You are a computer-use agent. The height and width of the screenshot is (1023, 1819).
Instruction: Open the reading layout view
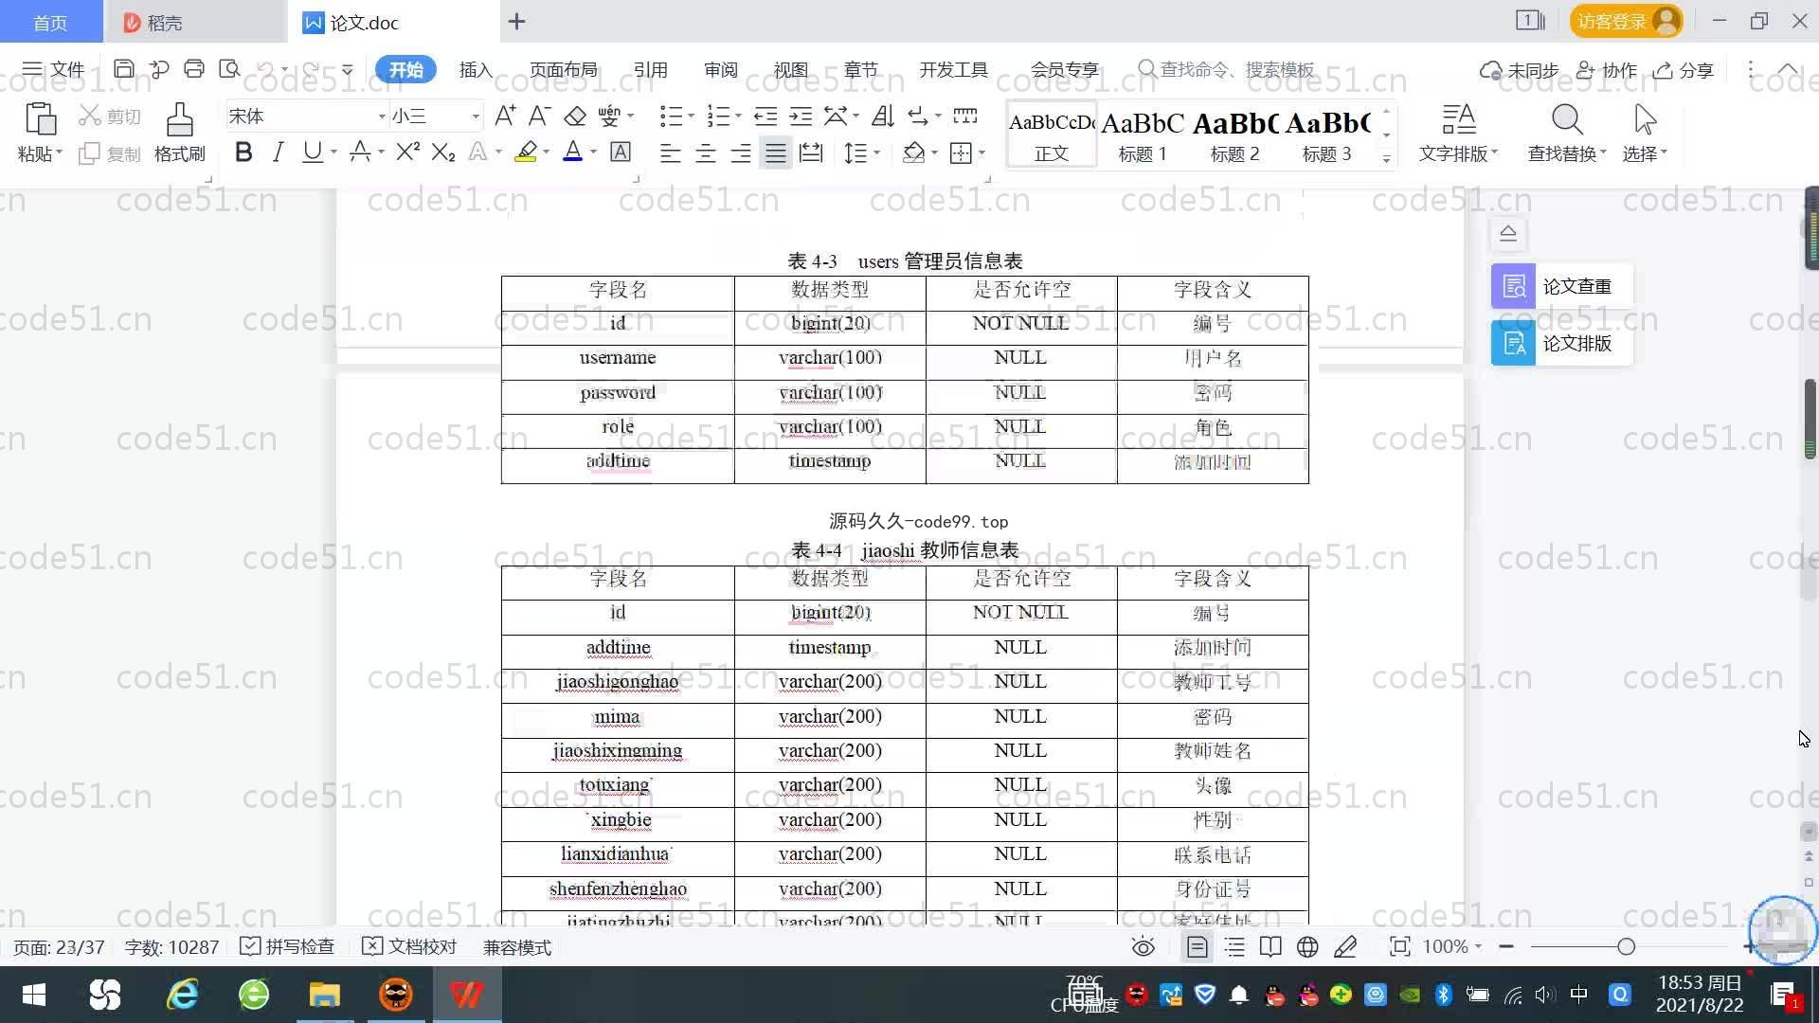tap(1270, 946)
